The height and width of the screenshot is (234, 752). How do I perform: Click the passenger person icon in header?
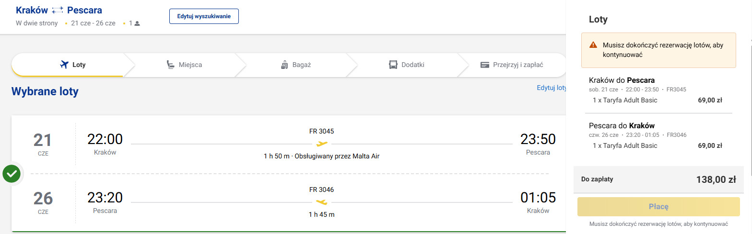[x=137, y=23]
